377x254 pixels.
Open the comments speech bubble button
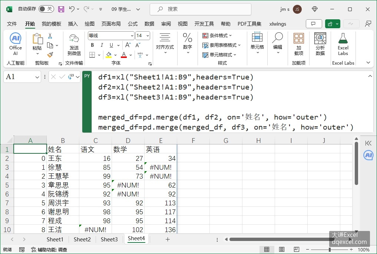314,24
